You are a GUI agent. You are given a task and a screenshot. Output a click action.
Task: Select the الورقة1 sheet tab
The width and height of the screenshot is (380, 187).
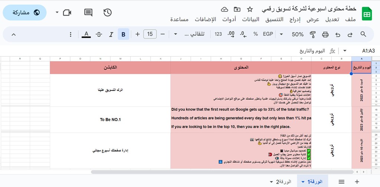point(312,181)
